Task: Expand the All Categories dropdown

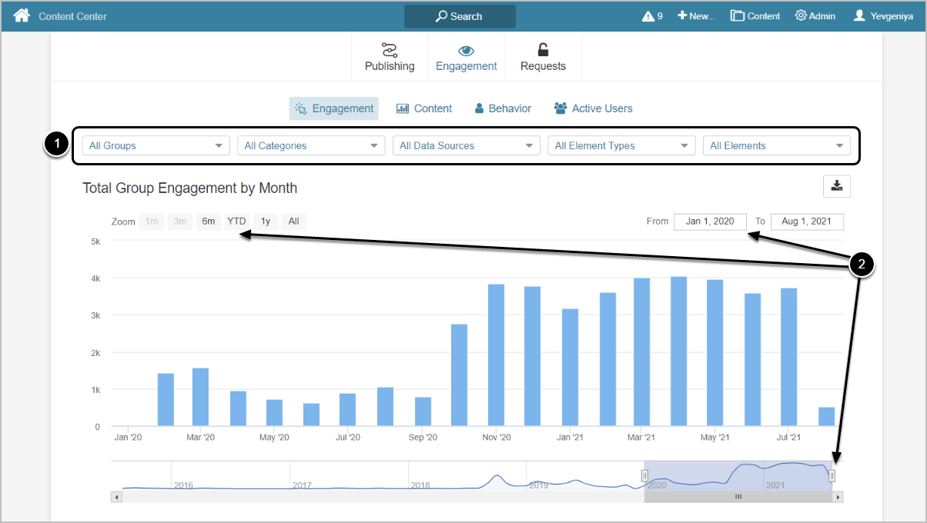Action: point(311,145)
